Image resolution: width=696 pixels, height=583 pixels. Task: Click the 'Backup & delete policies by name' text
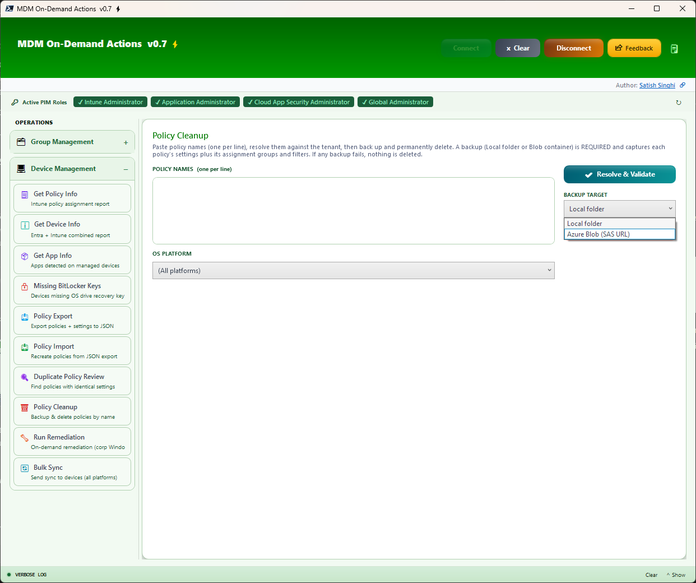(73, 417)
